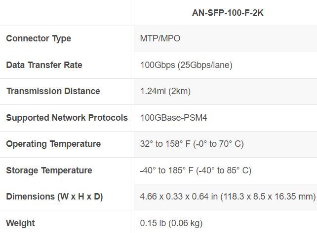The height and width of the screenshot is (233, 317).
Task: Click the 32° to 158° F value
Action: point(165,144)
